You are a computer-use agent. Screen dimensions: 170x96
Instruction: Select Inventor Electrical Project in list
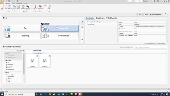(102, 22)
